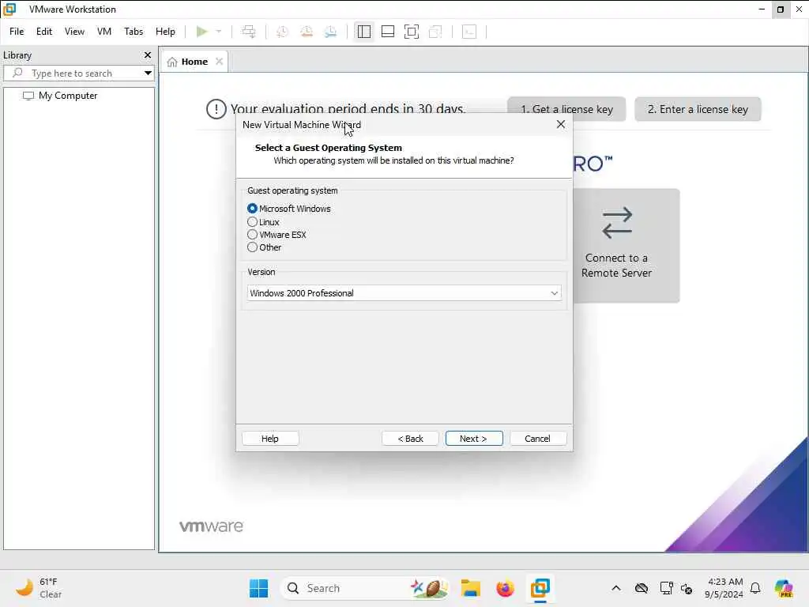
Task: Click the crossed-out cloud tray icon
Action: coord(642,588)
